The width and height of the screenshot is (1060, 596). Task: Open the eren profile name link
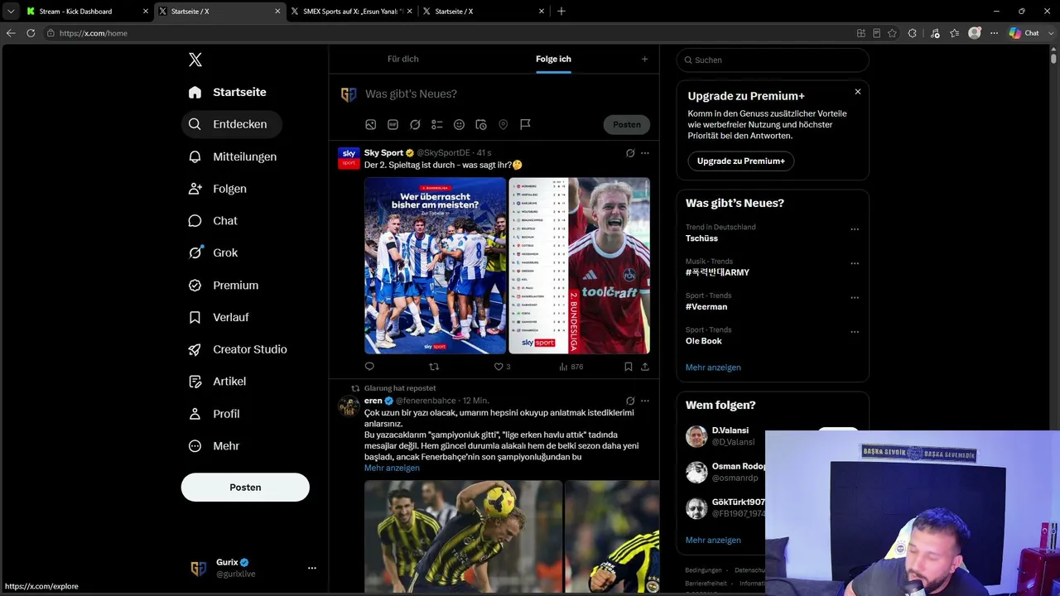pos(373,401)
